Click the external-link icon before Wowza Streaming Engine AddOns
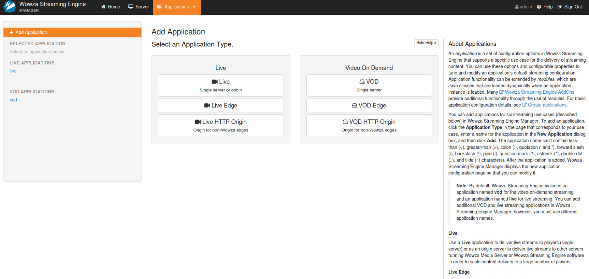Screen dimensions: 589x279 coord(501,92)
